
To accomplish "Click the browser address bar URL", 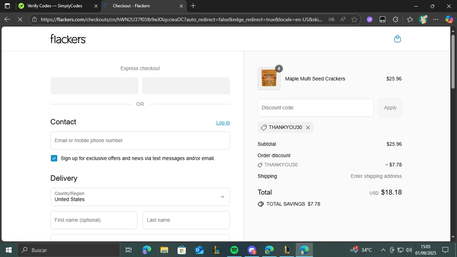I will (181, 19).
